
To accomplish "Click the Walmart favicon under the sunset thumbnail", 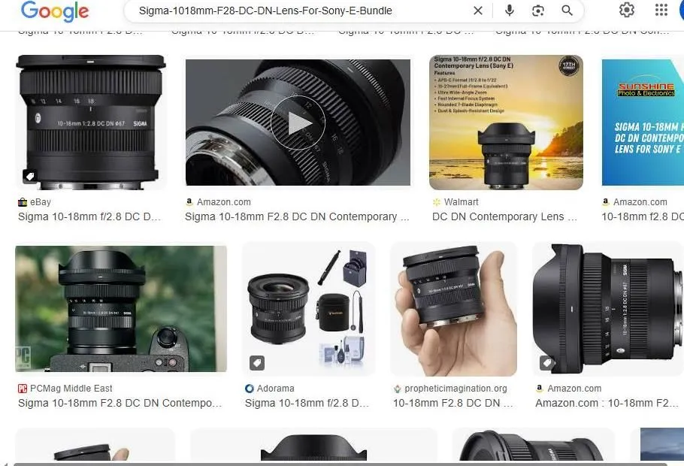I will [434, 201].
